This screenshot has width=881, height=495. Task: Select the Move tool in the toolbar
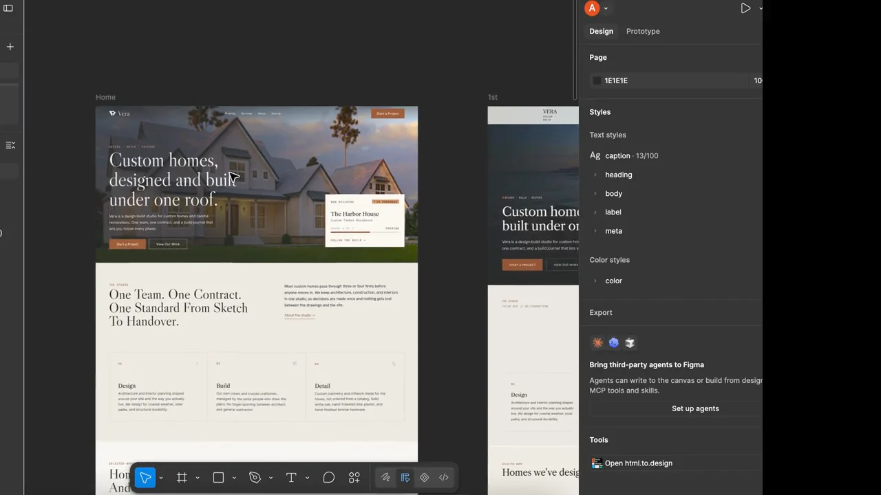tap(145, 478)
